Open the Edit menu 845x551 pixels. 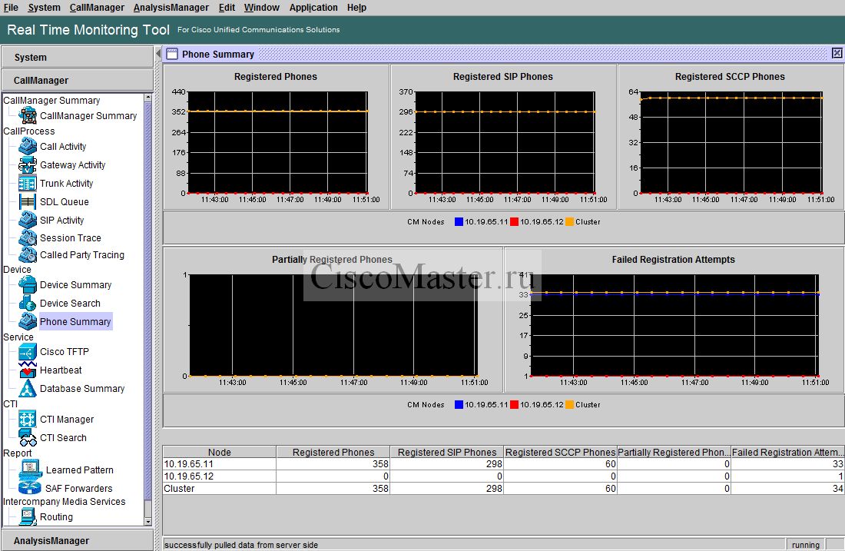(227, 8)
